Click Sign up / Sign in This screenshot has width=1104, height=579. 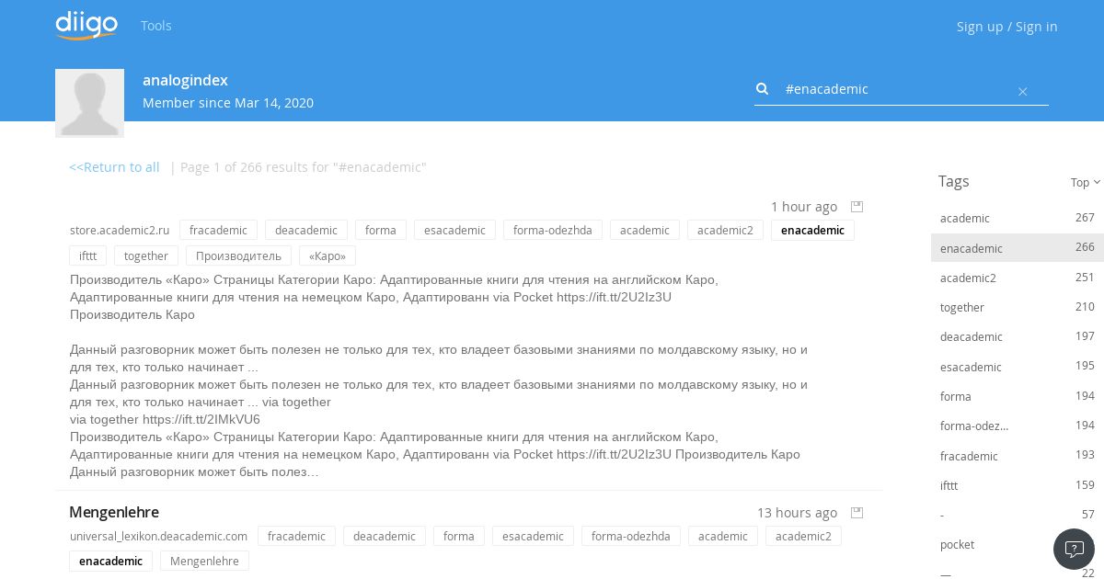(x=1006, y=27)
